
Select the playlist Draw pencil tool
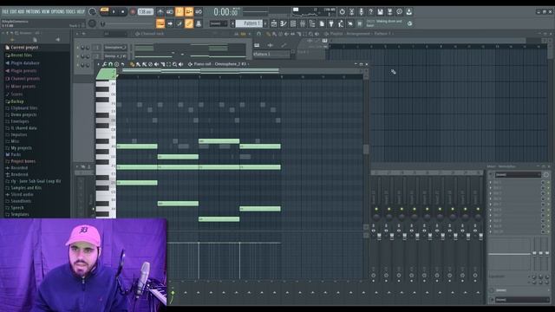[x=268, y=34]
